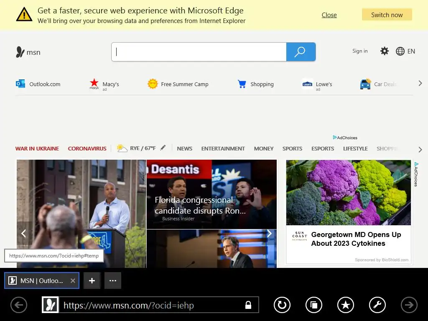
Task: Open the man in suit news thumbnail
Action: click(211, 249)
